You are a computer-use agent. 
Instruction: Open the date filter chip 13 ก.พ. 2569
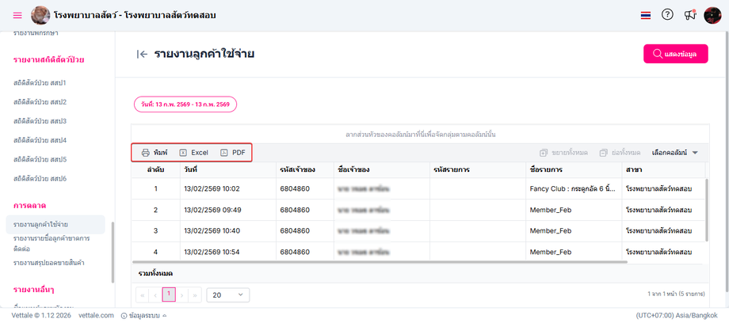tap(185, 104)
